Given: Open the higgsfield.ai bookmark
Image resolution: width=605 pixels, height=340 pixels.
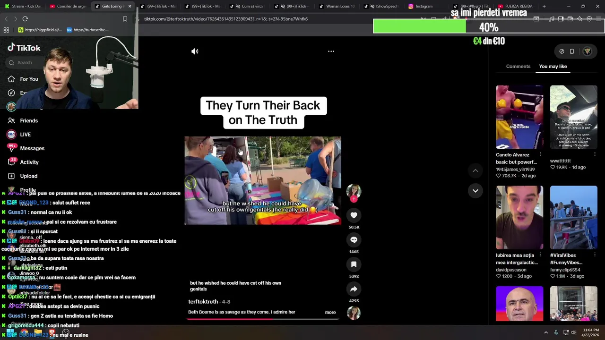Looking at the screenshot, I should point(40,30).
